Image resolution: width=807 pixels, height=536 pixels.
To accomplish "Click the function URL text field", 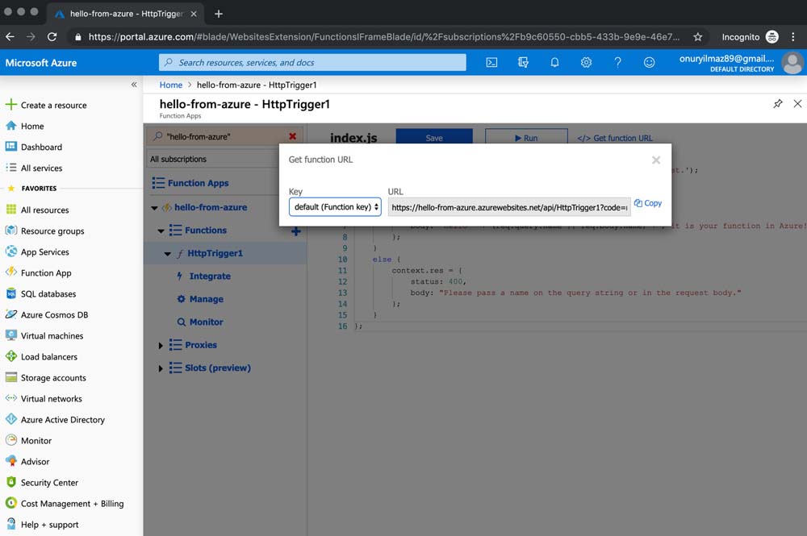I will point(508,207).
